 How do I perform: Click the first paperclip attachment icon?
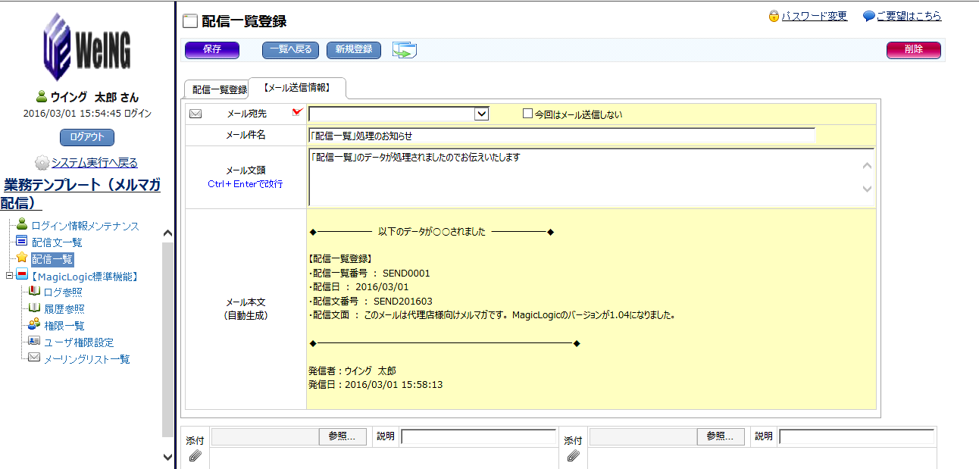tap(195, 456)
